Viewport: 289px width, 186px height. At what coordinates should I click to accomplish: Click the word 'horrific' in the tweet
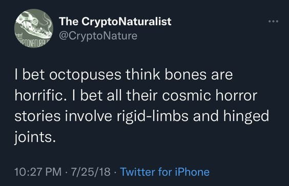[x=40, y=95]
